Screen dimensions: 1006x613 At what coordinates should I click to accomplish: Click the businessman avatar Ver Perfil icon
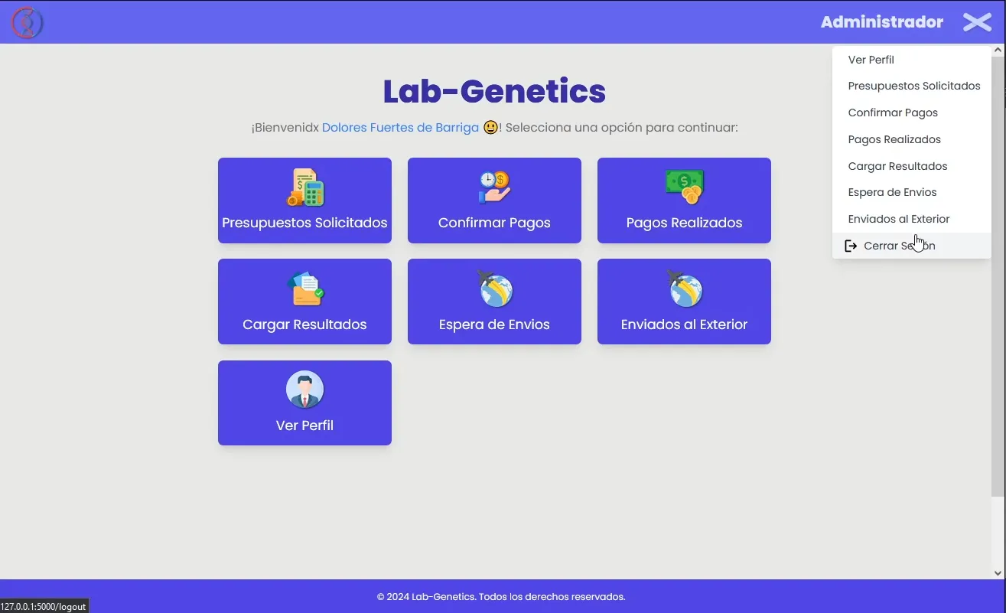pos(305,390)
